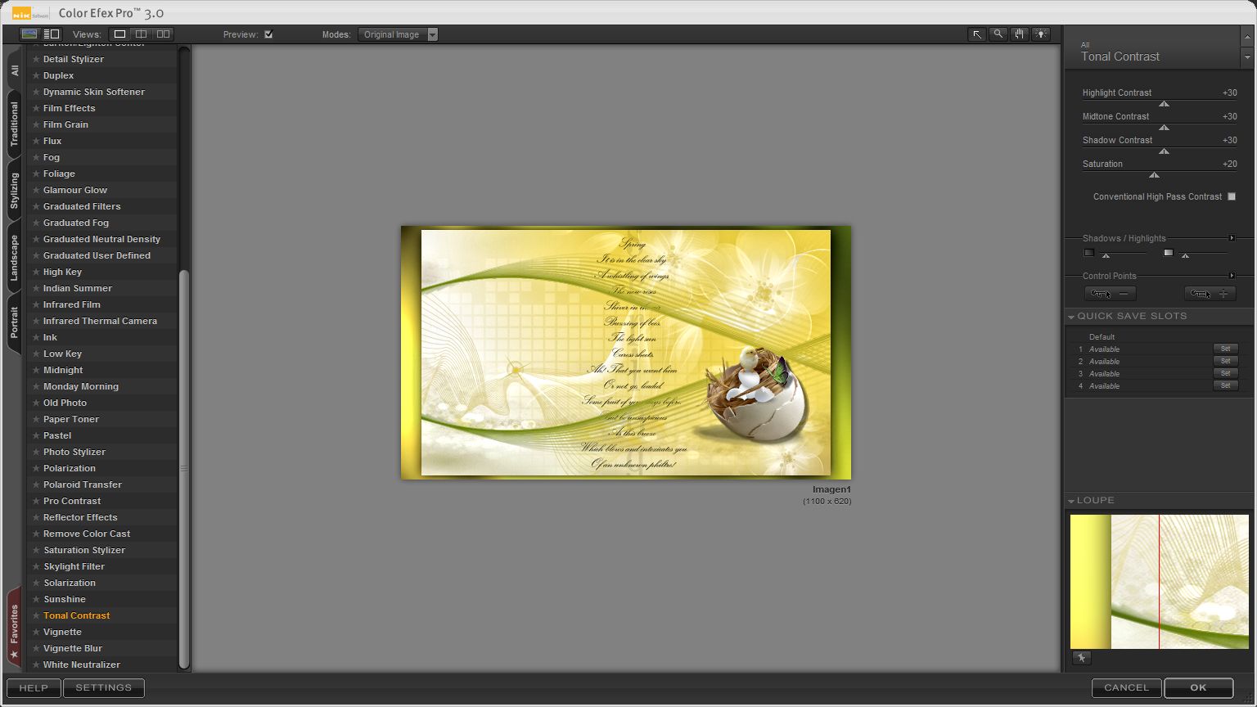Click the Highlight Contrast slider handle
Image resolution: width=1257 pixels, height=707 pixels.
(x=1164, y=104)
